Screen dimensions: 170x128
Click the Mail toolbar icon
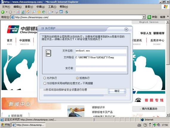point(50,12)
